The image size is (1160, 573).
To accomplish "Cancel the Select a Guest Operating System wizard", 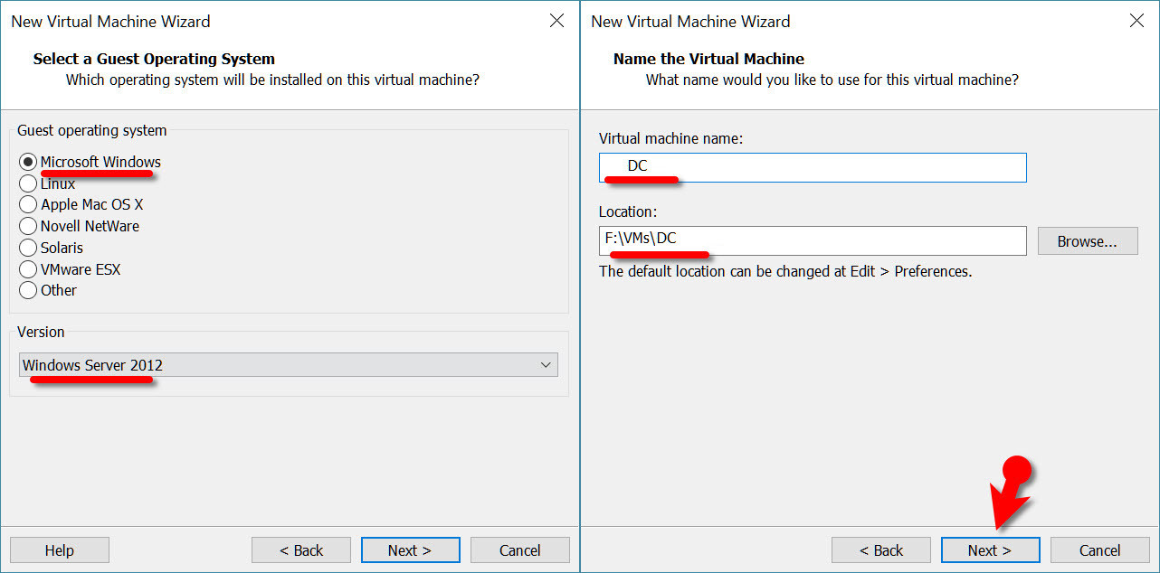I will pos(520,550).
